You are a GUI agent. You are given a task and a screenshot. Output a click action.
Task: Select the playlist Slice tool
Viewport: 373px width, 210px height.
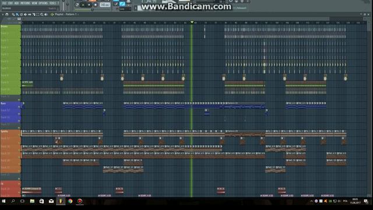pos(34,15)
